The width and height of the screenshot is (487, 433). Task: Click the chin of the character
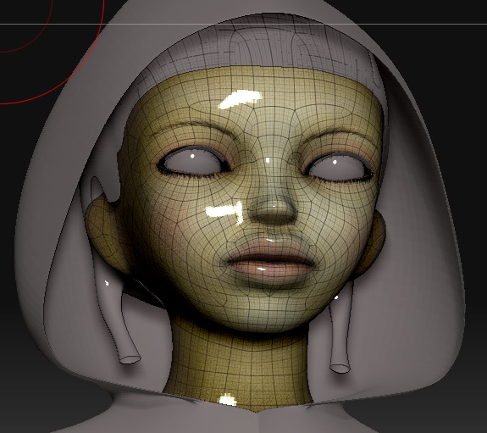[x=267, y=308]
